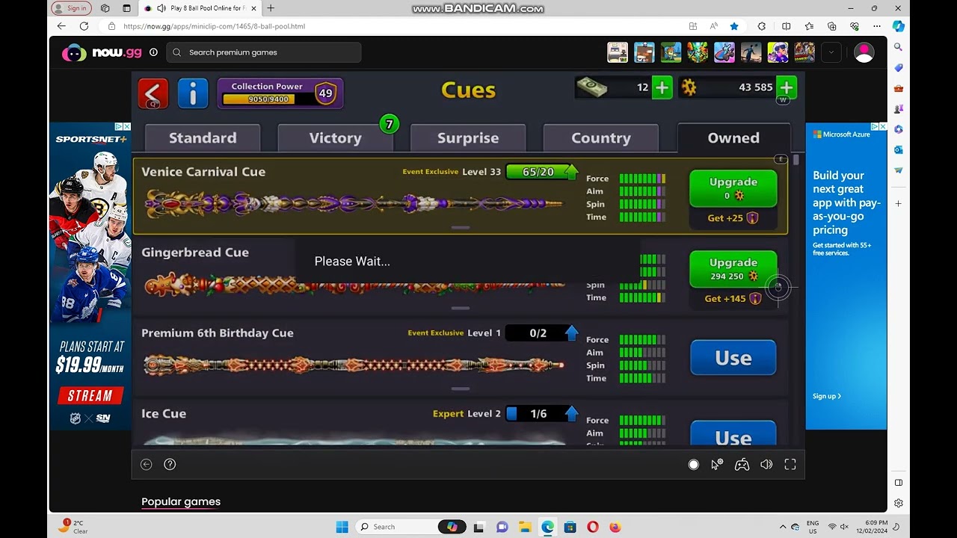
Task: Use the Premium 6th Birthday Cue
Action: [733, 358]
